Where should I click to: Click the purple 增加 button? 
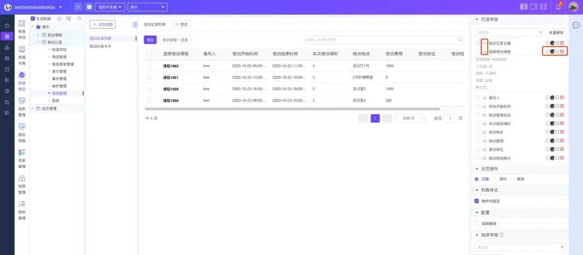click(x=150, y=40)
